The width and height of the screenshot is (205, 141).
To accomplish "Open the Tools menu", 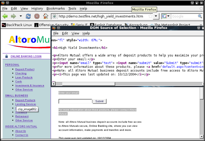I will click(x=72, y=9).
